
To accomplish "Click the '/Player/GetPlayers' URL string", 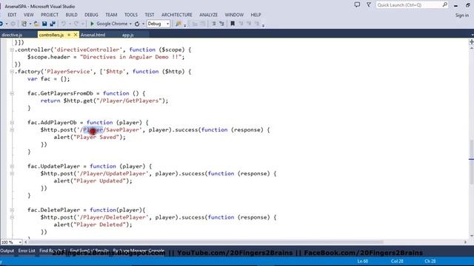I will tap(130, 100).
